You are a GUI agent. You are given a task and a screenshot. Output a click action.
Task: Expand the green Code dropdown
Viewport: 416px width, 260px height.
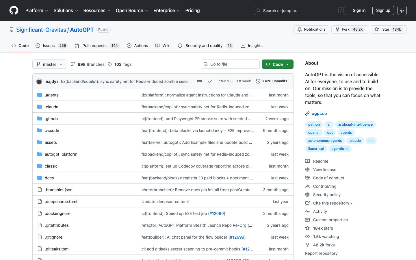pyautogui.click(x=278, y=64)
